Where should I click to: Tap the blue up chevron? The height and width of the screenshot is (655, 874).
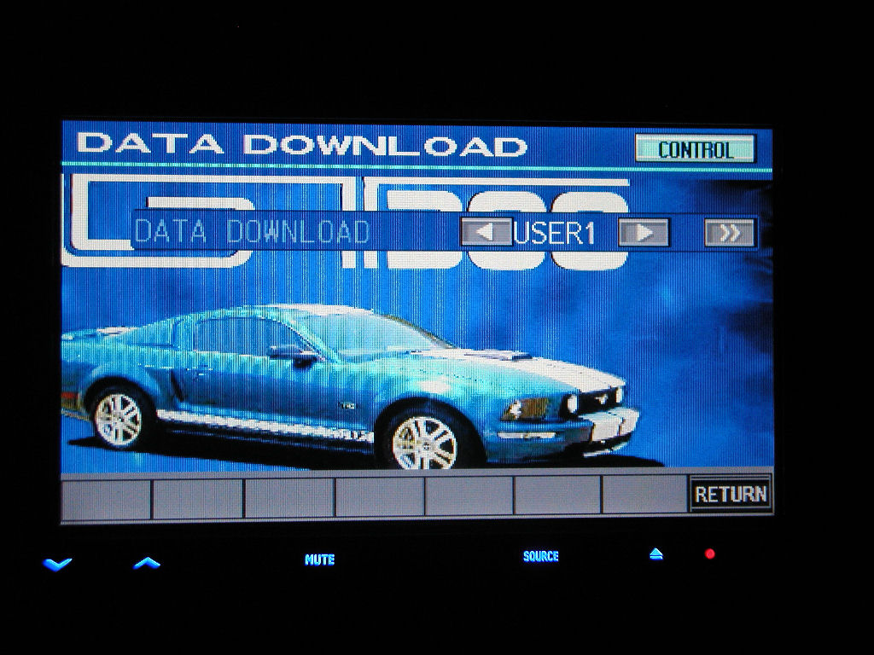coord(147,562)
